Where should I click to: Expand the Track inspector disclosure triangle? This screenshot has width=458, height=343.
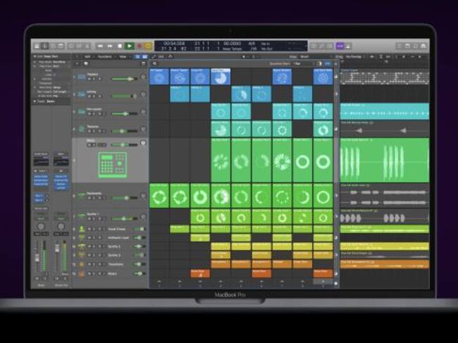coord(34,101)
